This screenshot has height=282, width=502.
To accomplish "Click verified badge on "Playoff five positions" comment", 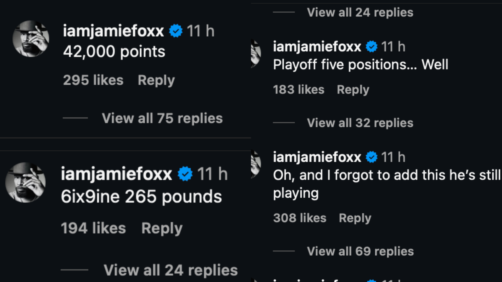I will (x=372, y=47).
